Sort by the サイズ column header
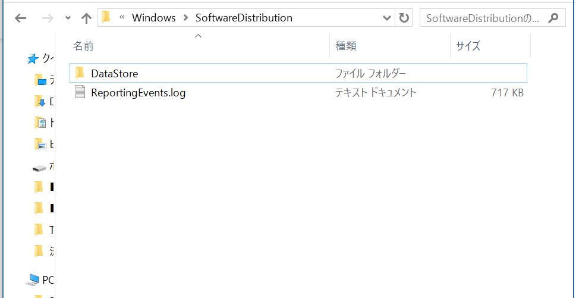The height and width of the screenshot is (298, 576). coord(468,46)
